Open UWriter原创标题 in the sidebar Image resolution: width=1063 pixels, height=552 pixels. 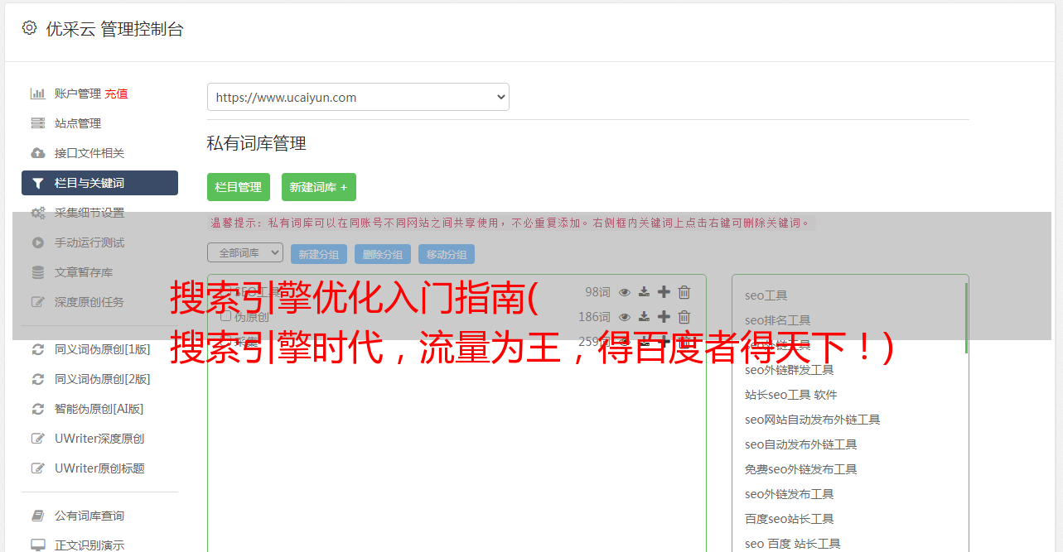tap(99, 468)
